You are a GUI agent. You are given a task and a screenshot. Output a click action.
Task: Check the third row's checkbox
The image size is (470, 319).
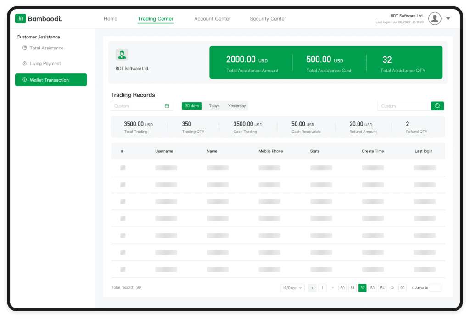[123, 202]
